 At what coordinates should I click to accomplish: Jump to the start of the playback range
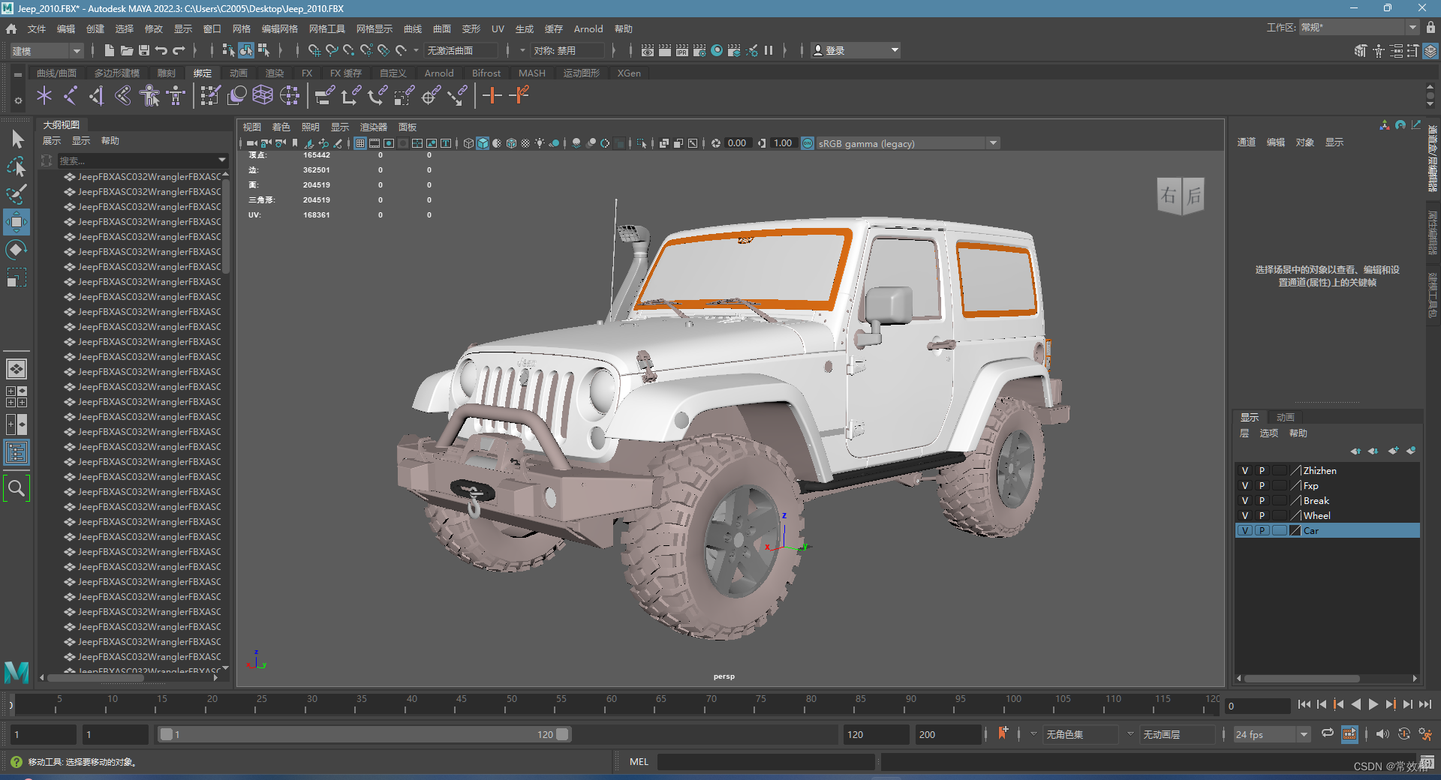1304,704
